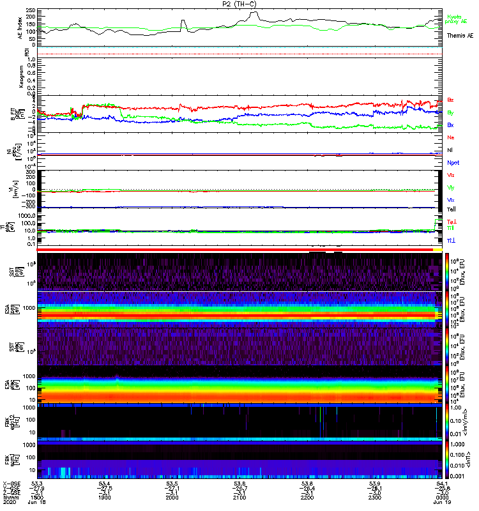The image size is (479, 511).
Task: Click the '2020' year label
Action: 10,502
